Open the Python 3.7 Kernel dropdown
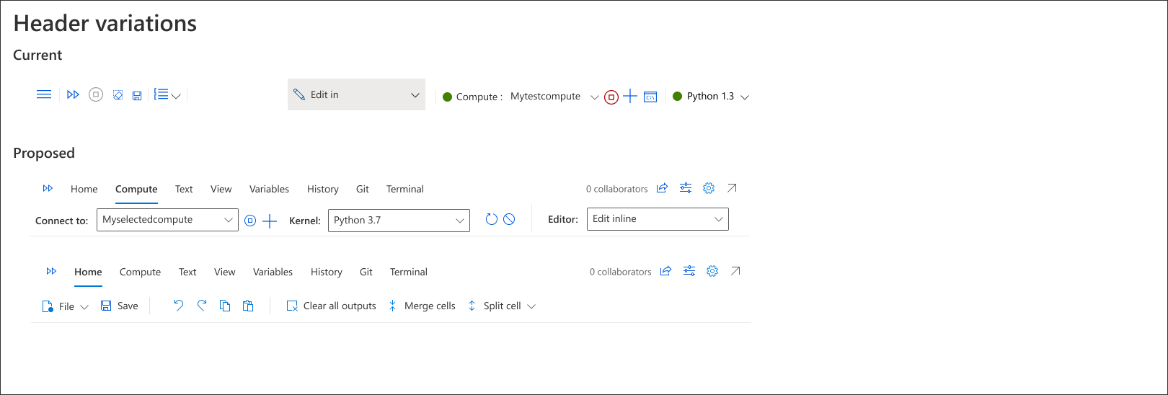Viewport: 1168px width, 395px height. 399,221
